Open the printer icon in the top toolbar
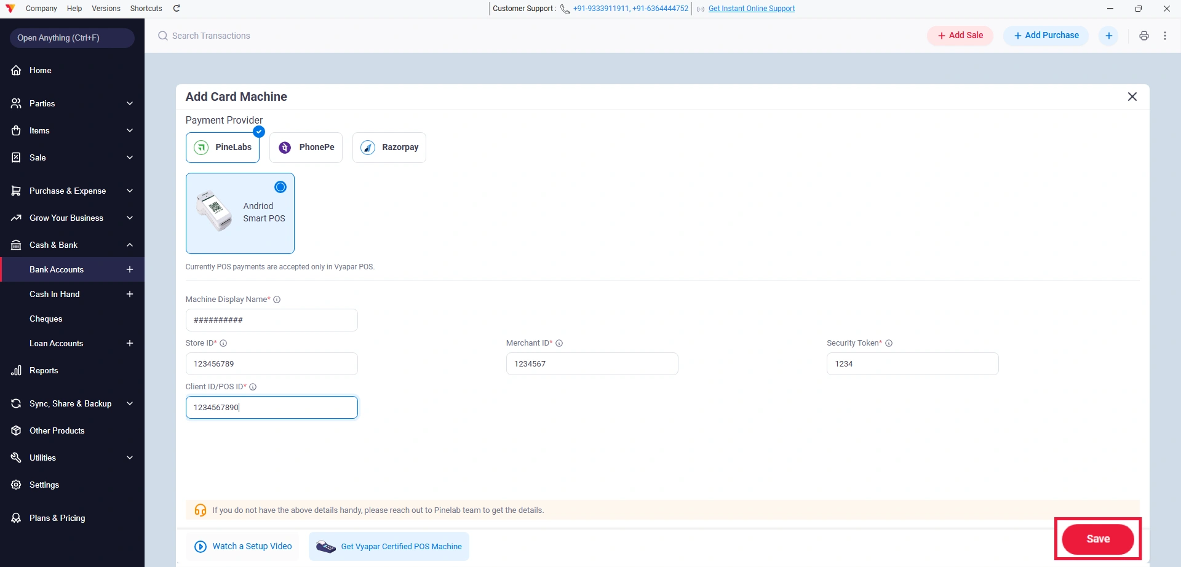This screenshot has width=1181, height=567. 1144,36
